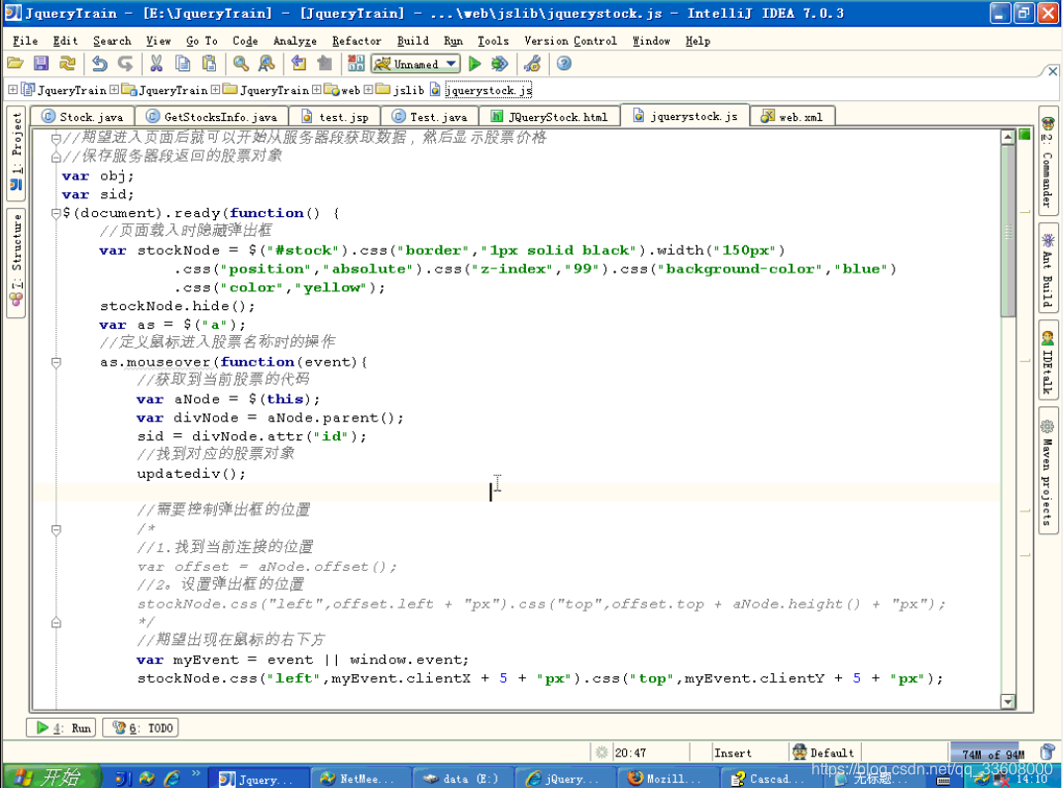Click the Help question mark icon

click(x=564, y=63)
